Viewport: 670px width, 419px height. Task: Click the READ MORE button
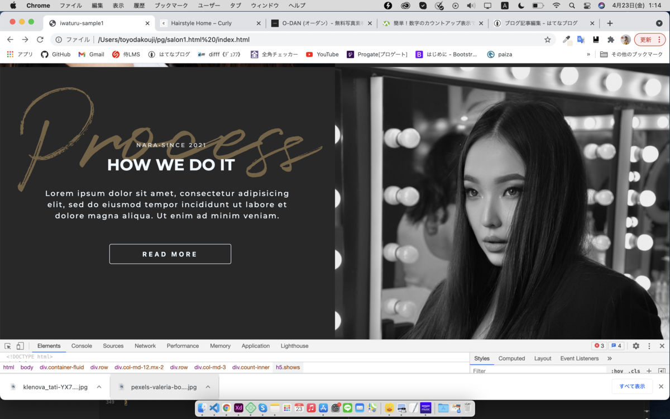point(170,254)
